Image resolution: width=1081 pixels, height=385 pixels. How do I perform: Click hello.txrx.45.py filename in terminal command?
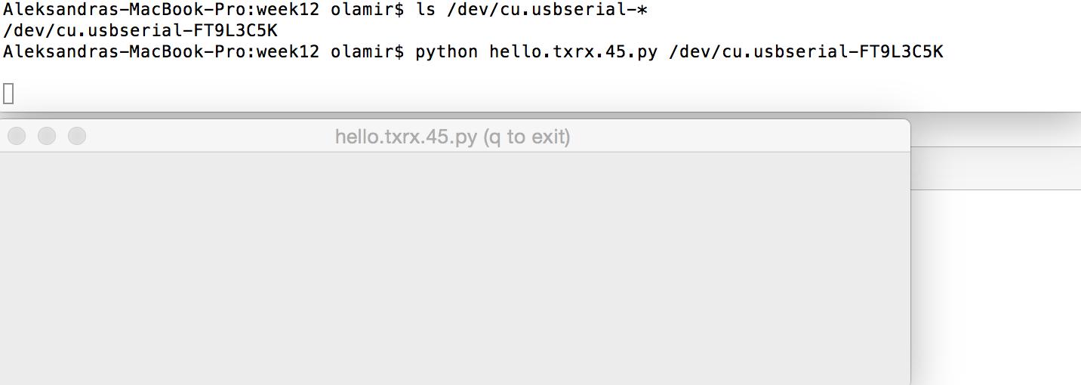tap(573, 52)
